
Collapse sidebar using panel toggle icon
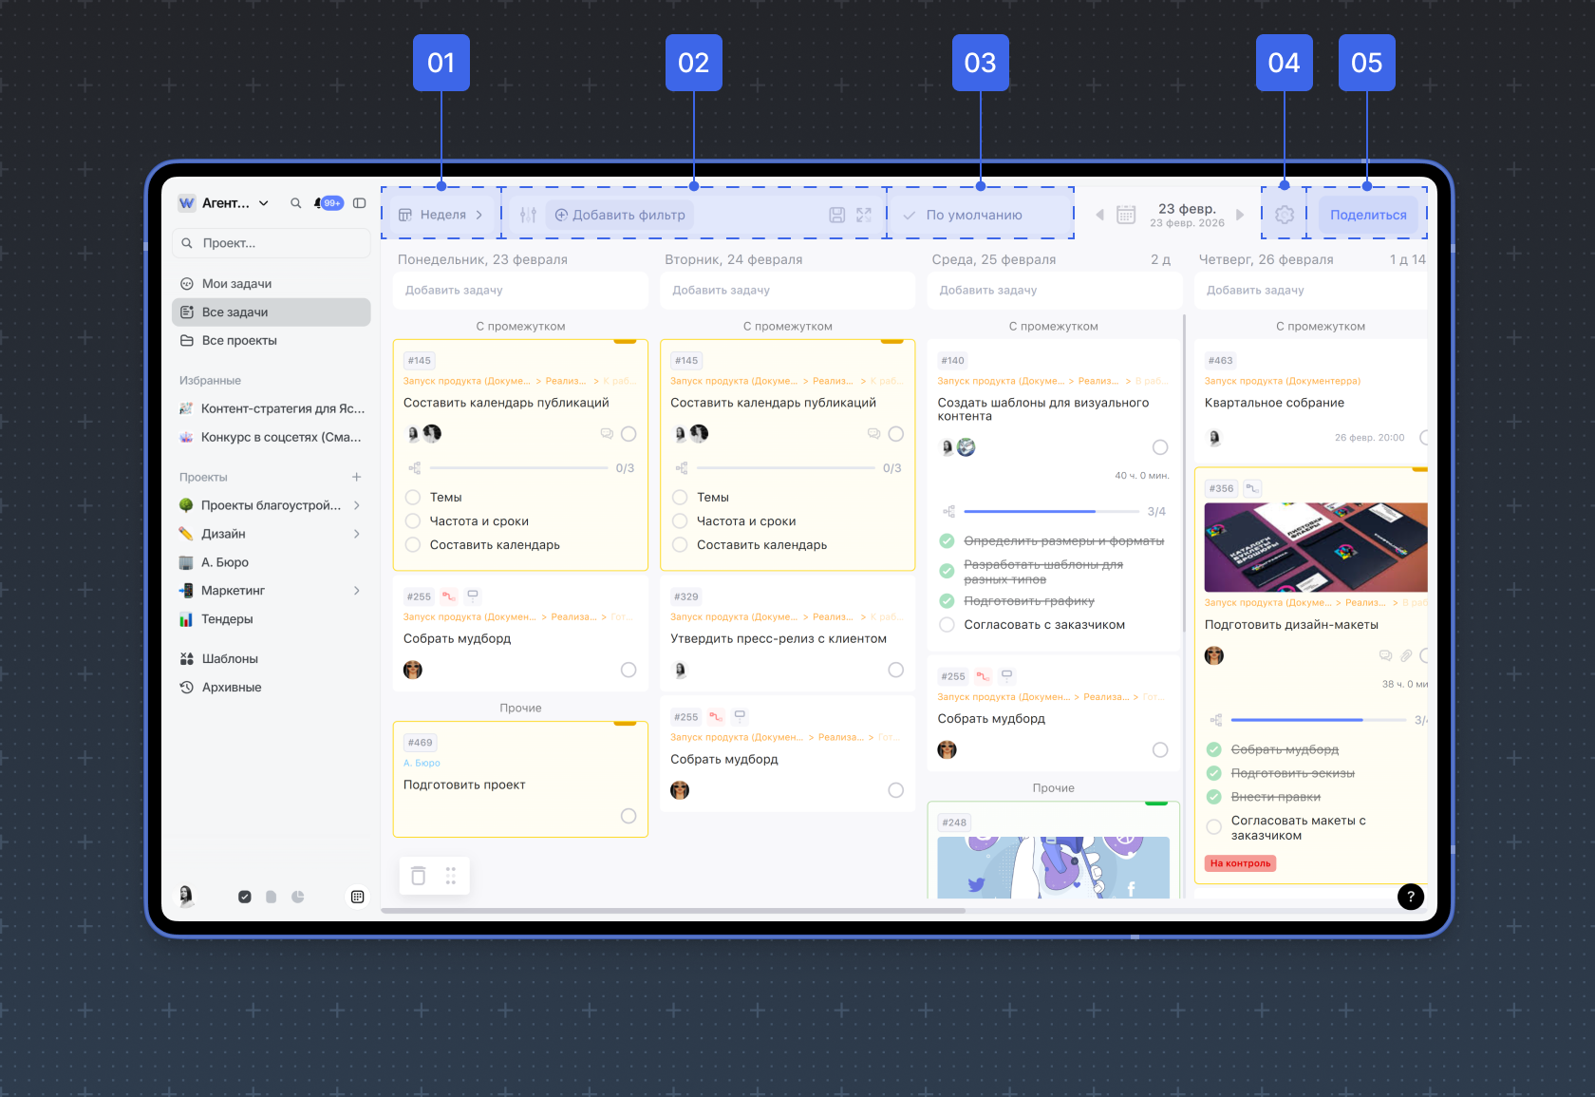(x=360, y=203)
